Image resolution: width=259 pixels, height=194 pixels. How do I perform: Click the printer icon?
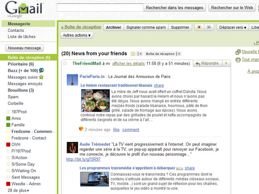(238, 60)
